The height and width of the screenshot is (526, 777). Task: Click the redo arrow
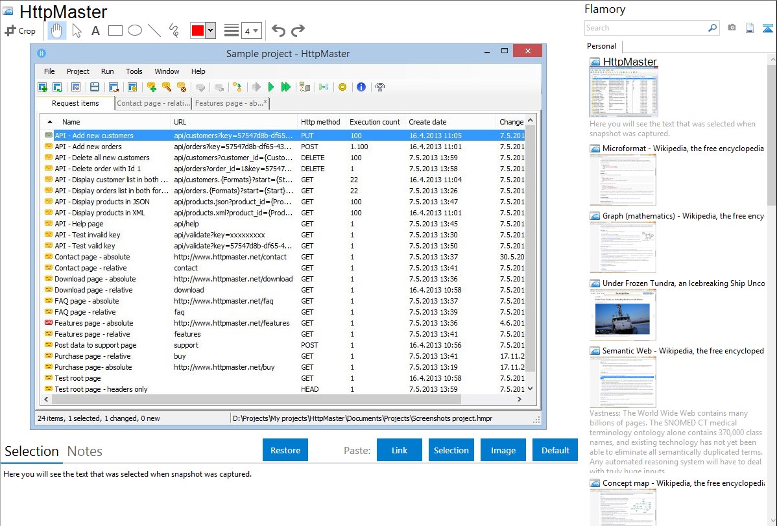[x=298, y=30]
